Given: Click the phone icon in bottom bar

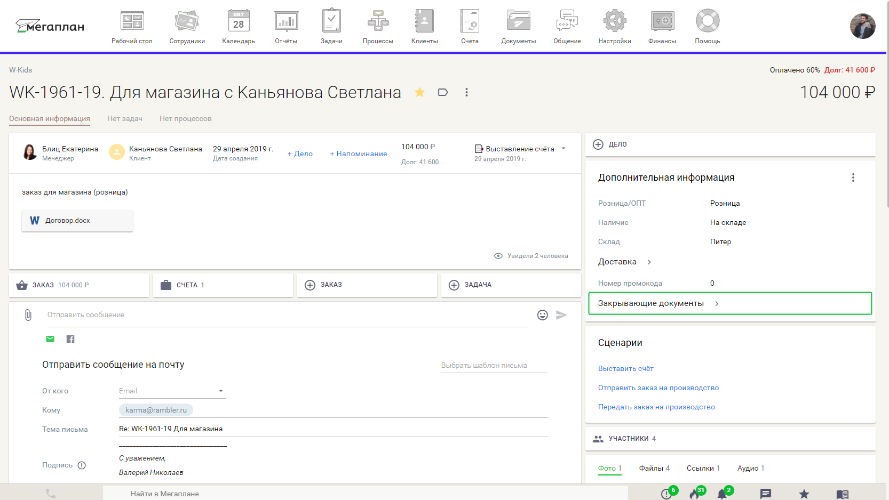Looking at the screenshot, I should click(x=51, y=494).
